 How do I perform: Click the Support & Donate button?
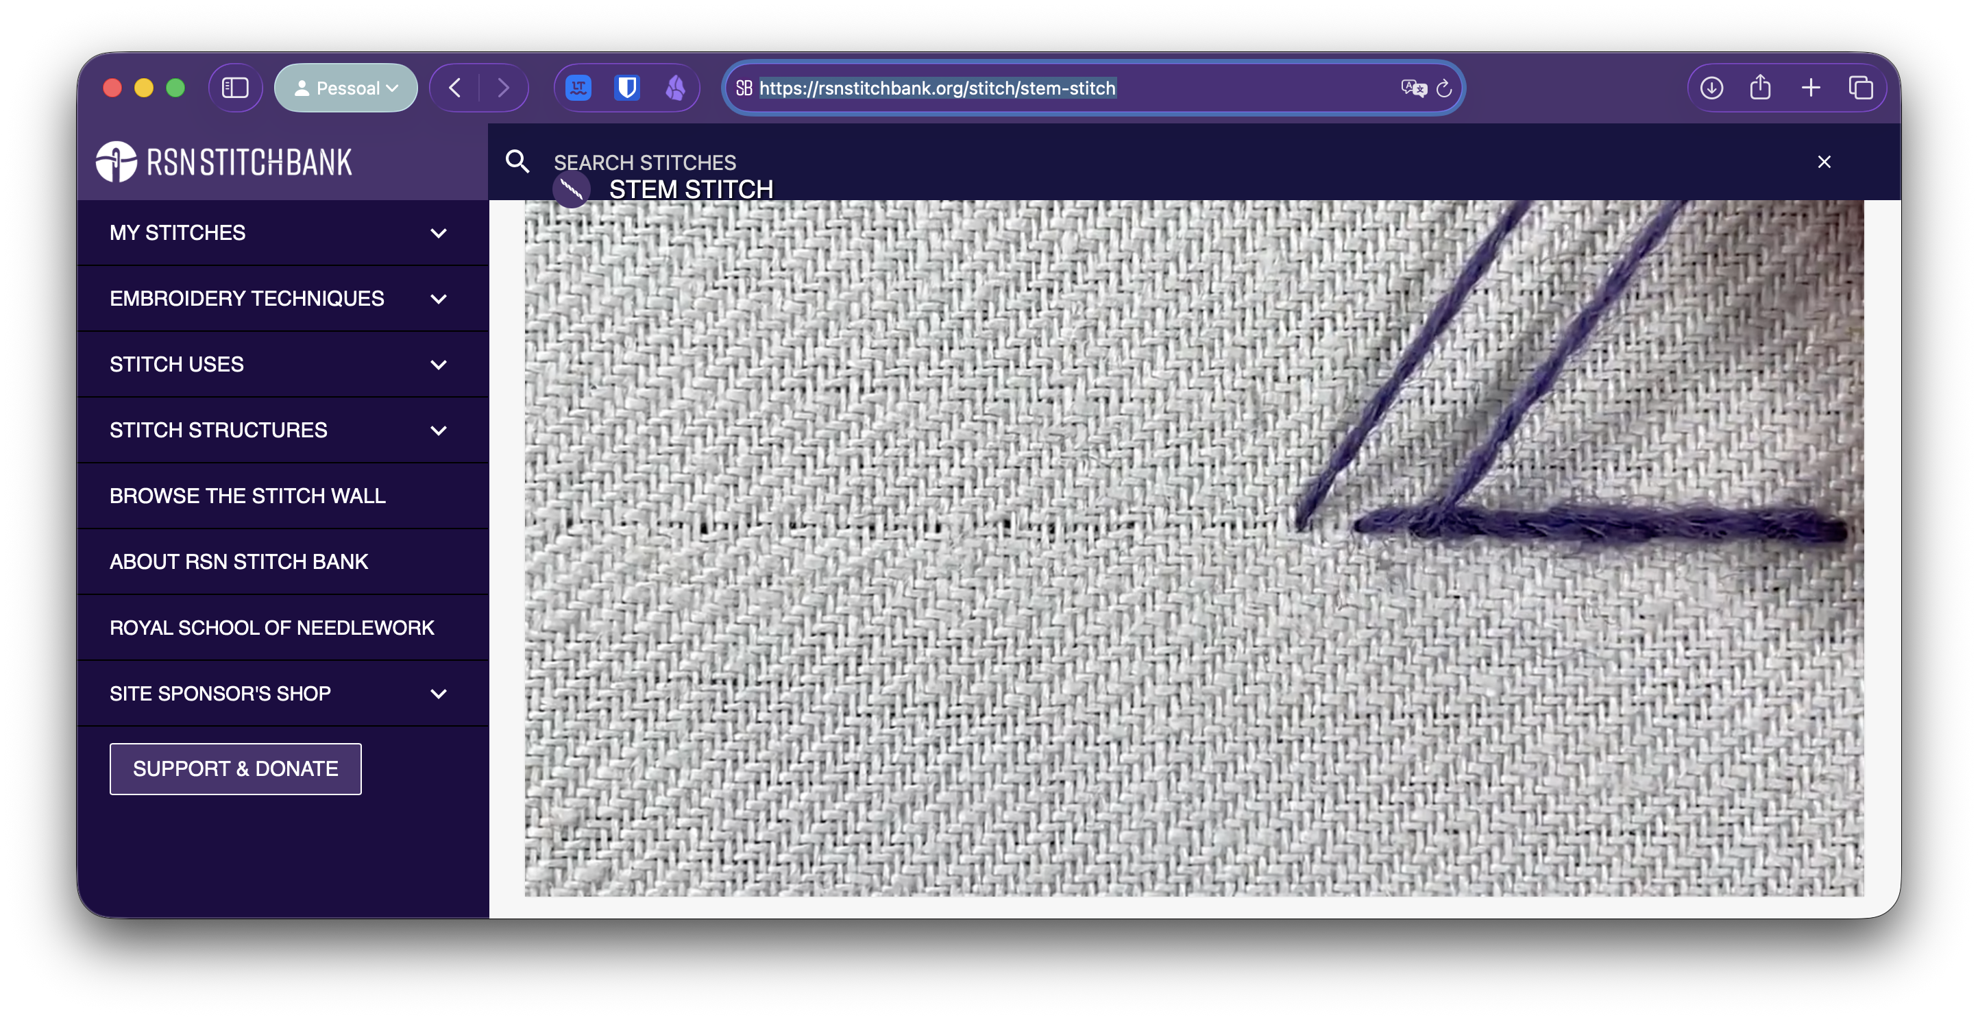click(235, 768)
